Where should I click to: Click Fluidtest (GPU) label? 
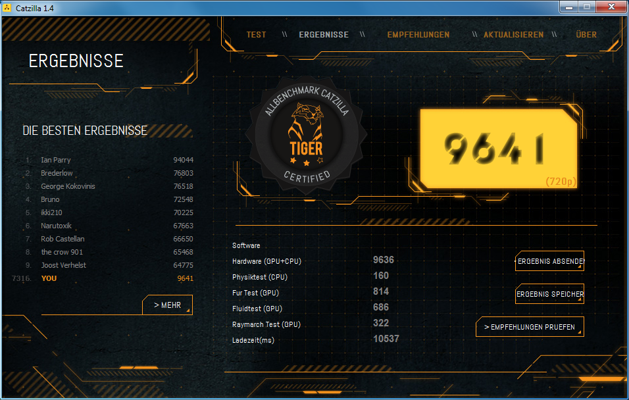point(257,309)
